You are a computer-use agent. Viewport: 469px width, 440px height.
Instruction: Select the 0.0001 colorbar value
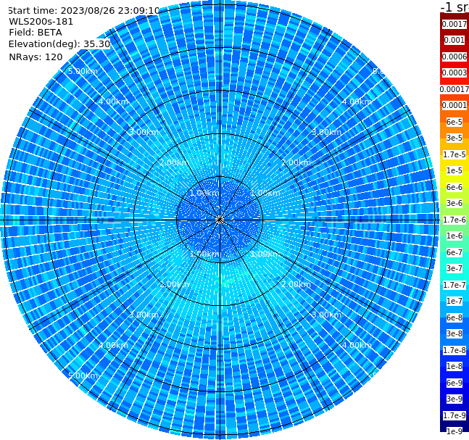click(x=455, y=105)
